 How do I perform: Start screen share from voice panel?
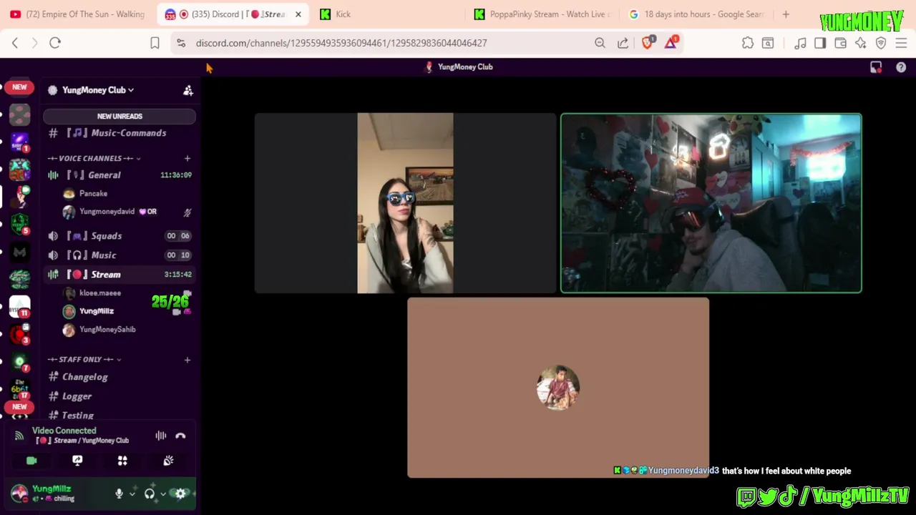click(77, 461)
